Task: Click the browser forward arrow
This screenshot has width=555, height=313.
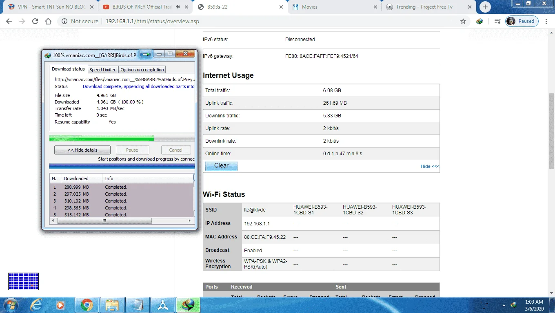Action: pos(22,21)
